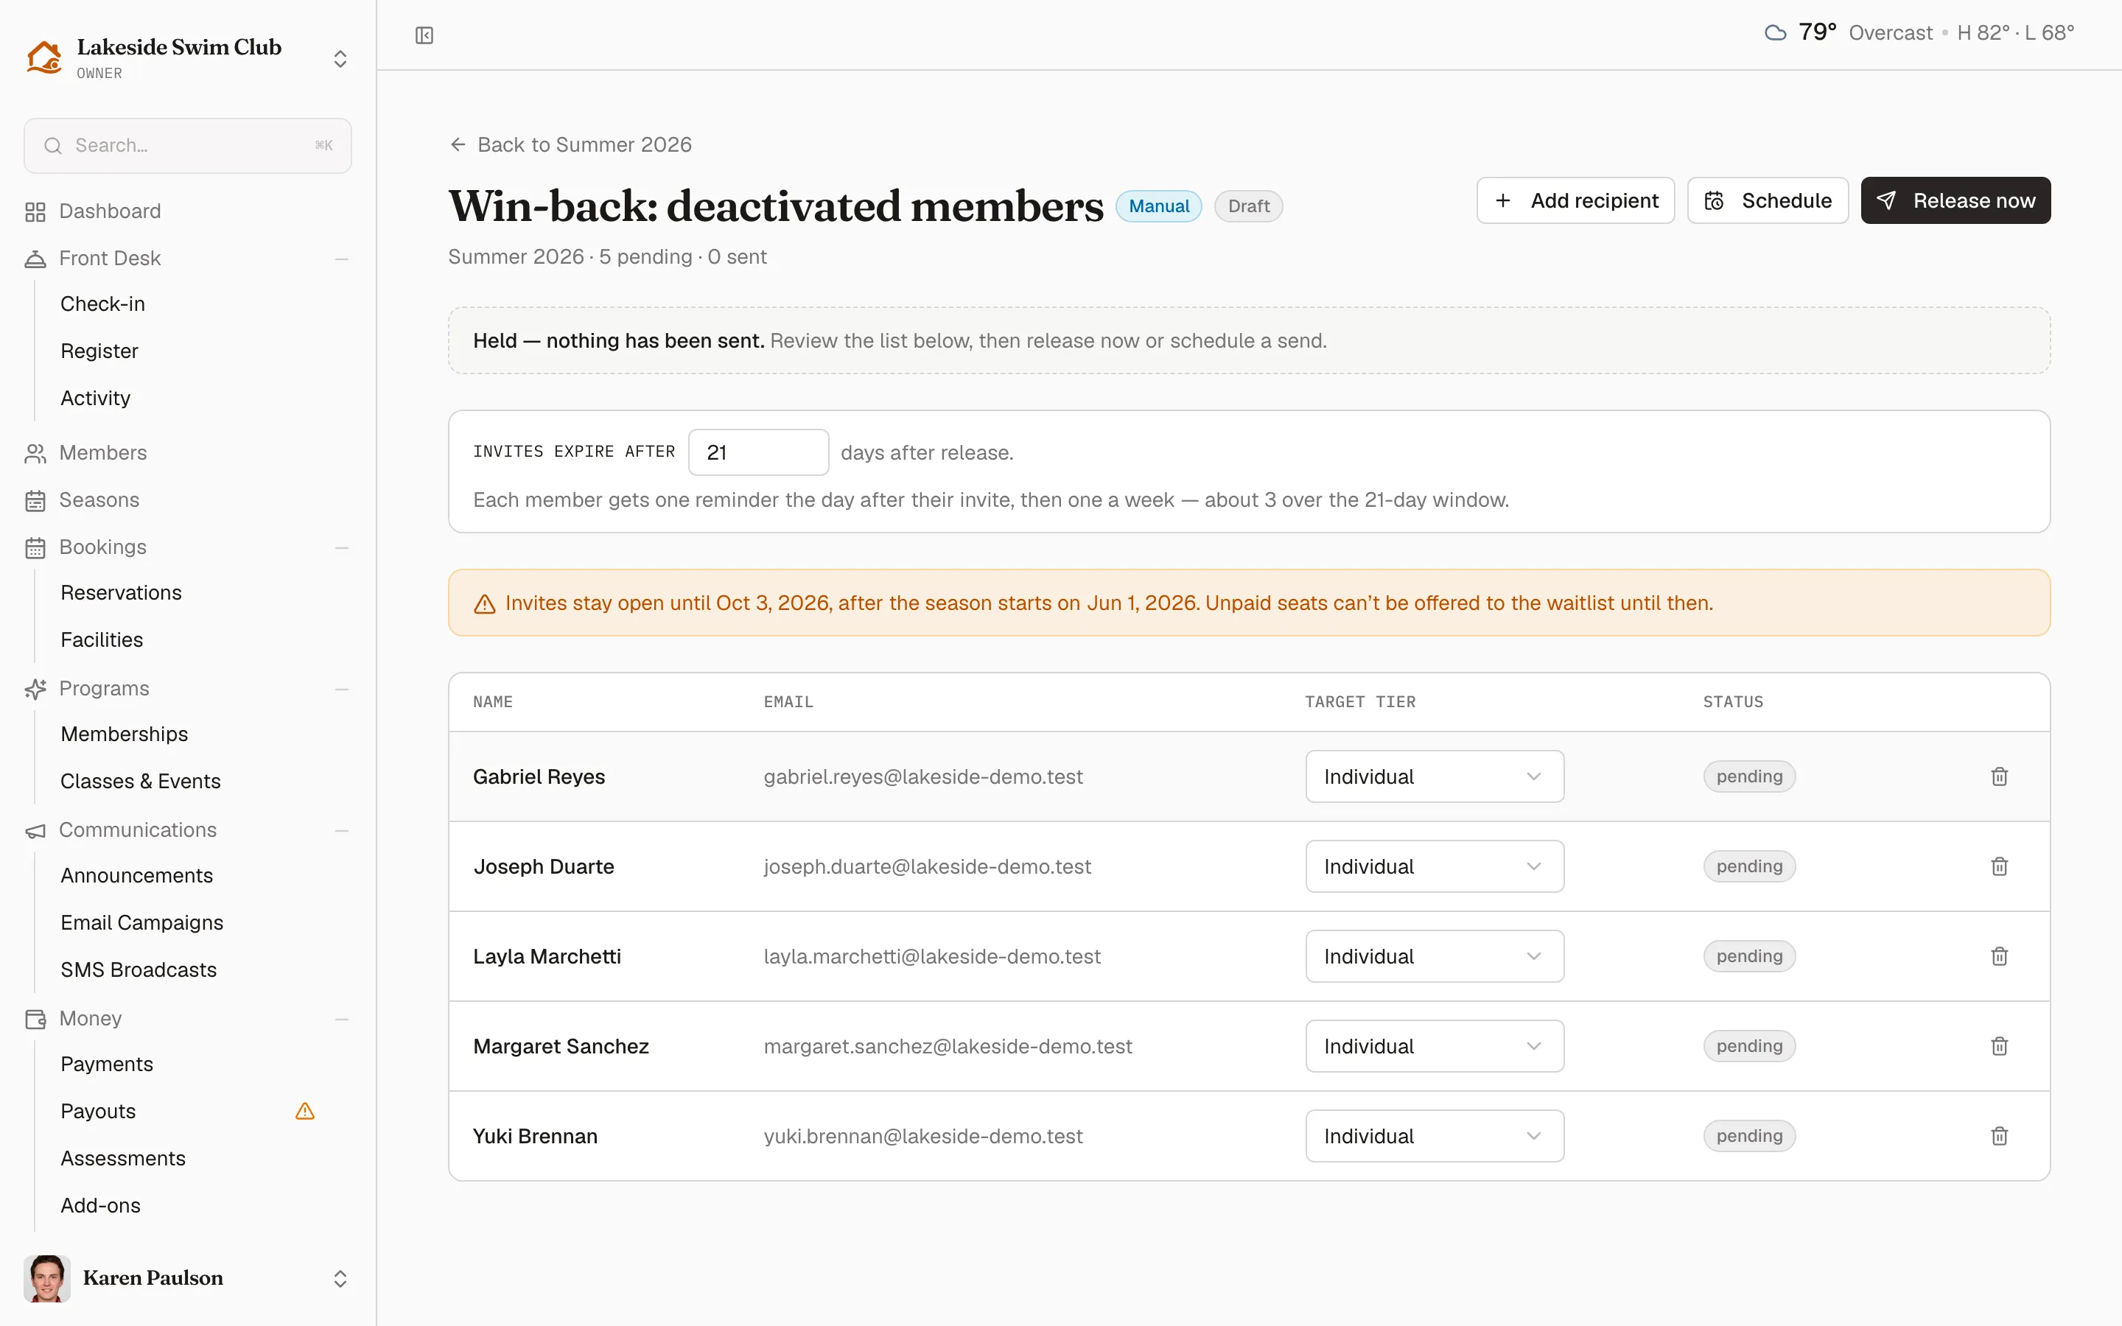Expand Karen Paulson user menu
This screenshot has height=1326, width=2122.
tap(340, 1279)
